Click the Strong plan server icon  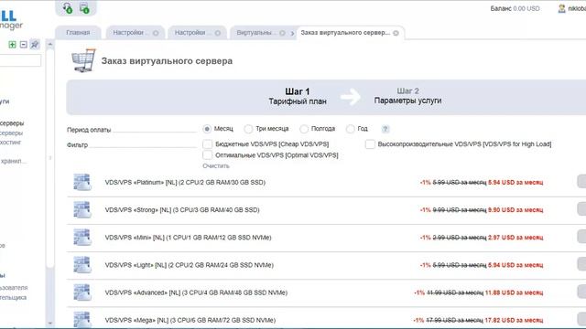click(82, 209)
